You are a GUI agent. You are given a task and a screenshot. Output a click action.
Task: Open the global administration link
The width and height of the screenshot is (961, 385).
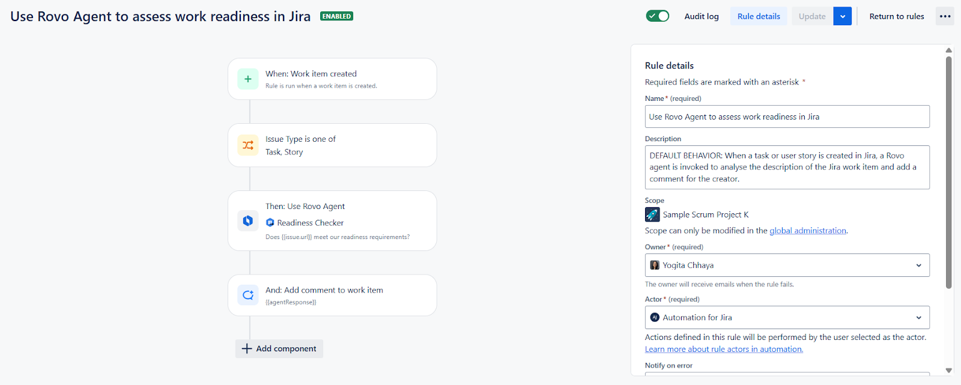click(808, 231)
